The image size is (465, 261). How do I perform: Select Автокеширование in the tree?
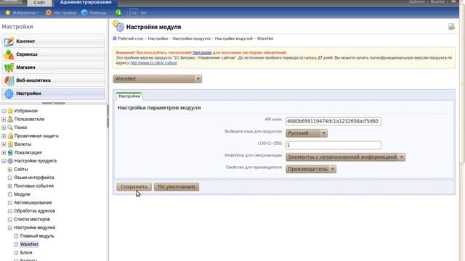[x=33, y=202]
